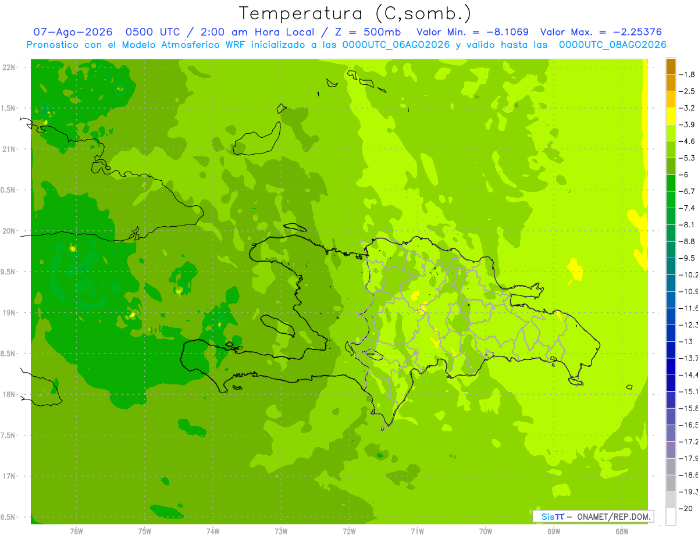The height and width of the screenshot is (539, 698).
Task: Click the title "Temperatura (C,somb.)"
Action: 355,13
